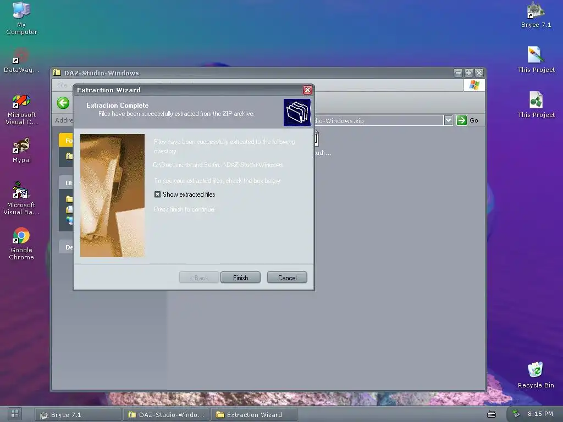Click the Windows flag logo in explorer window
Viewport: 563px width, 422px height.
[x=474, y=85]
